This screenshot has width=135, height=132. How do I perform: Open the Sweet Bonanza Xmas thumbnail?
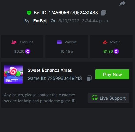[13, 74]
